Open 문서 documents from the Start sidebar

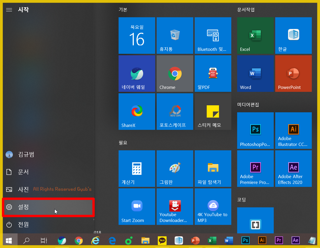(48, 172)
